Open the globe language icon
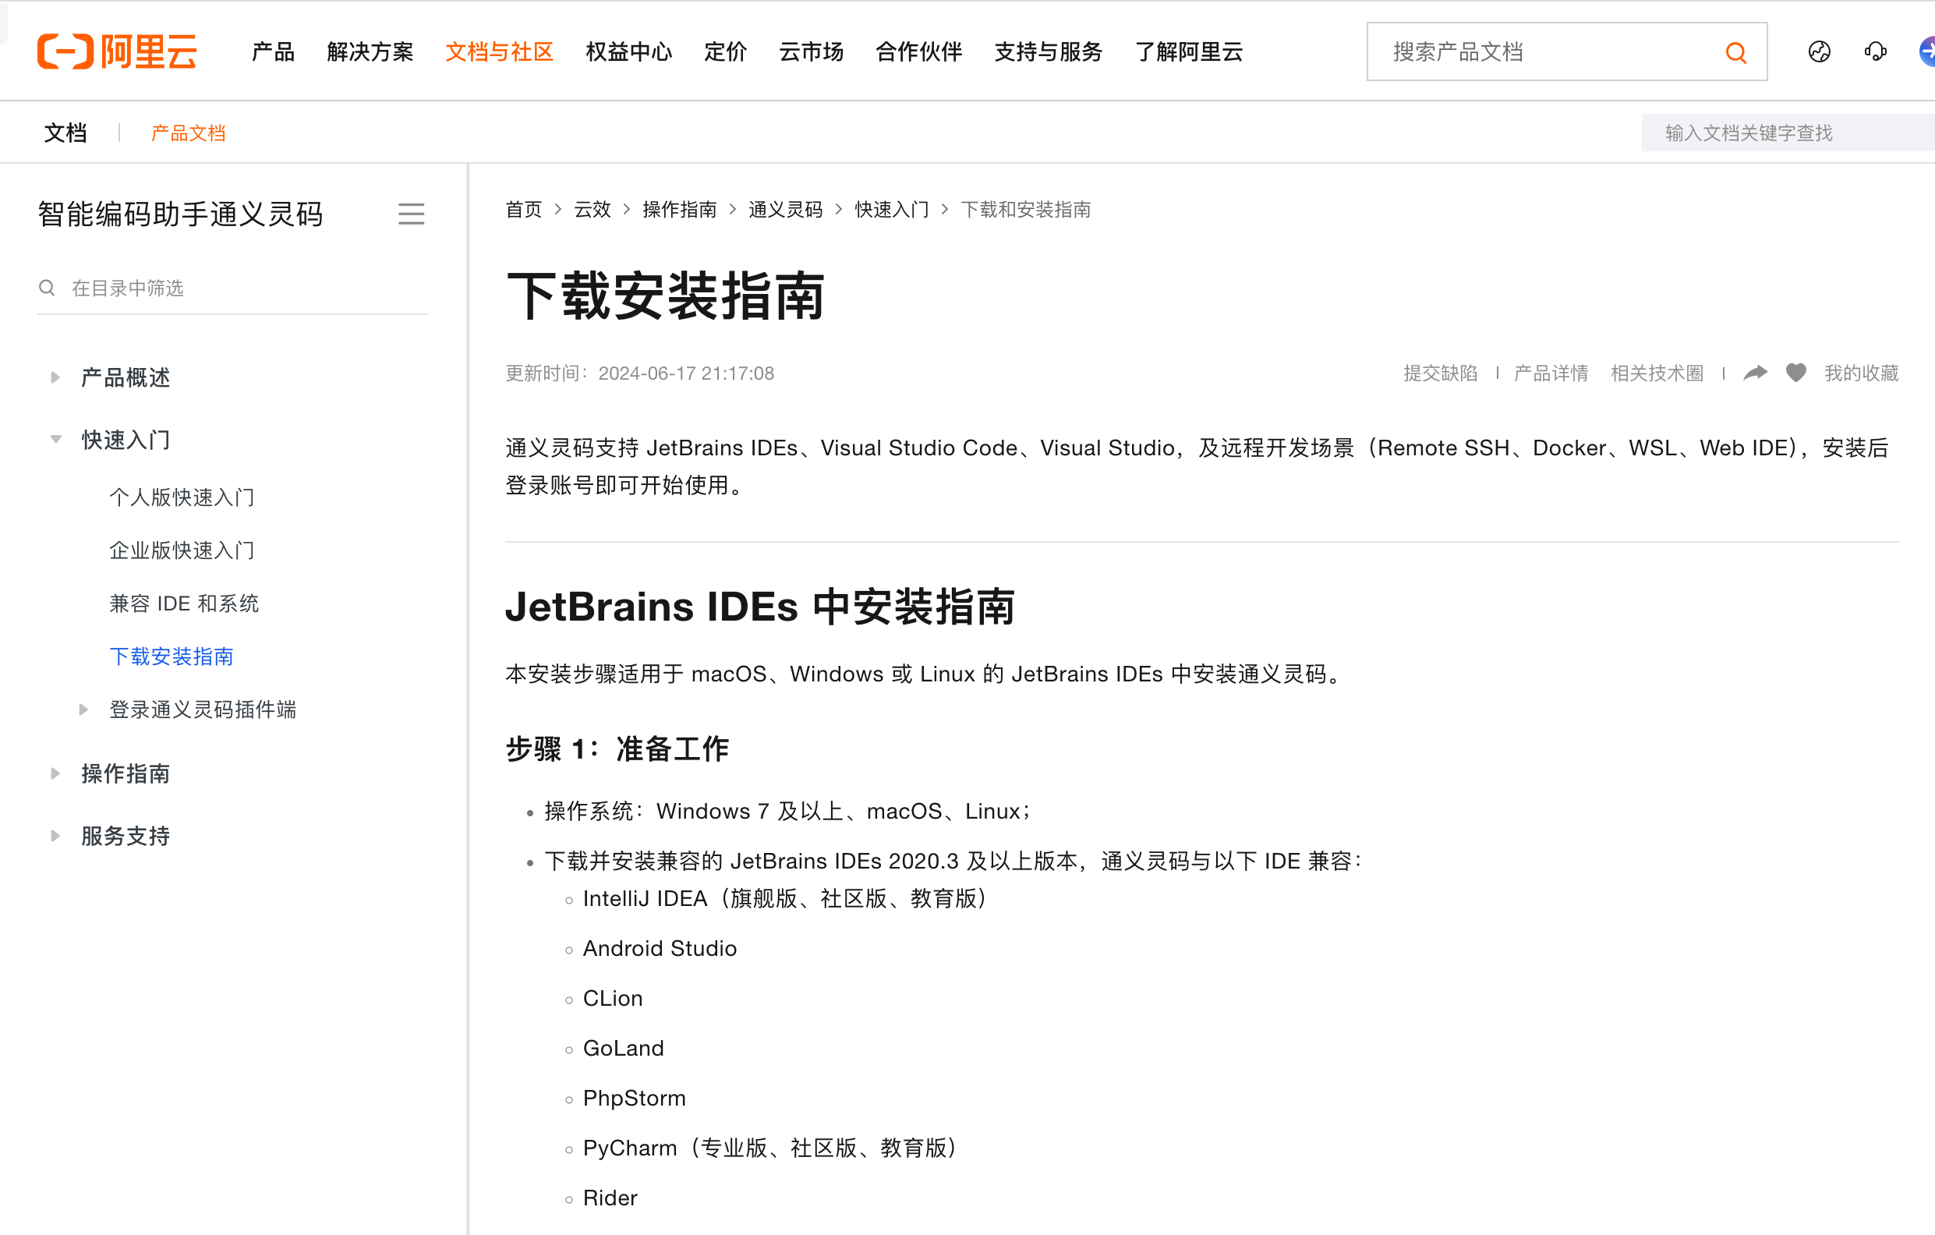 [1820, 52]
